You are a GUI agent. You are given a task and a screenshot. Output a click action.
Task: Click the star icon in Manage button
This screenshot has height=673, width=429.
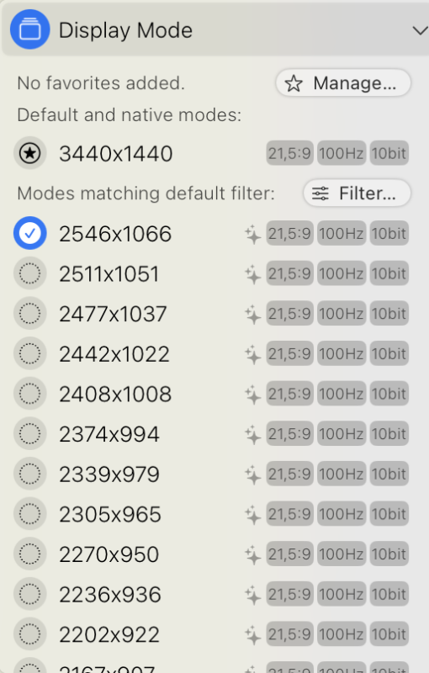coord(294,83)
